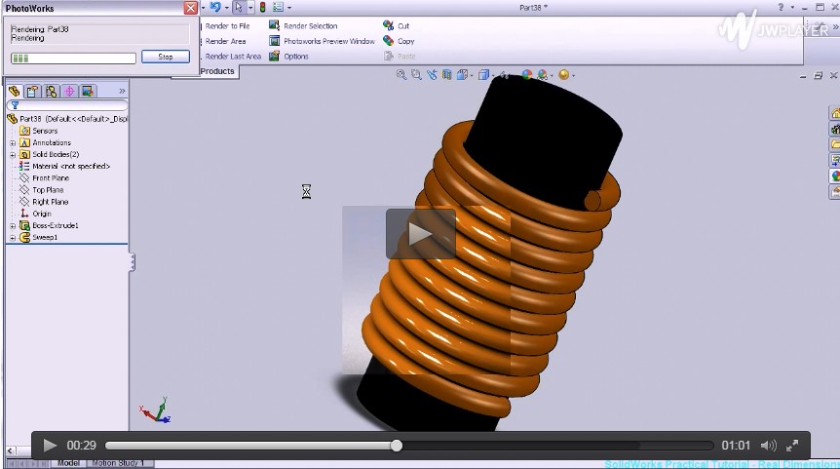
Task: Open the PropertyManager tab icon
Action: point(32,91)
